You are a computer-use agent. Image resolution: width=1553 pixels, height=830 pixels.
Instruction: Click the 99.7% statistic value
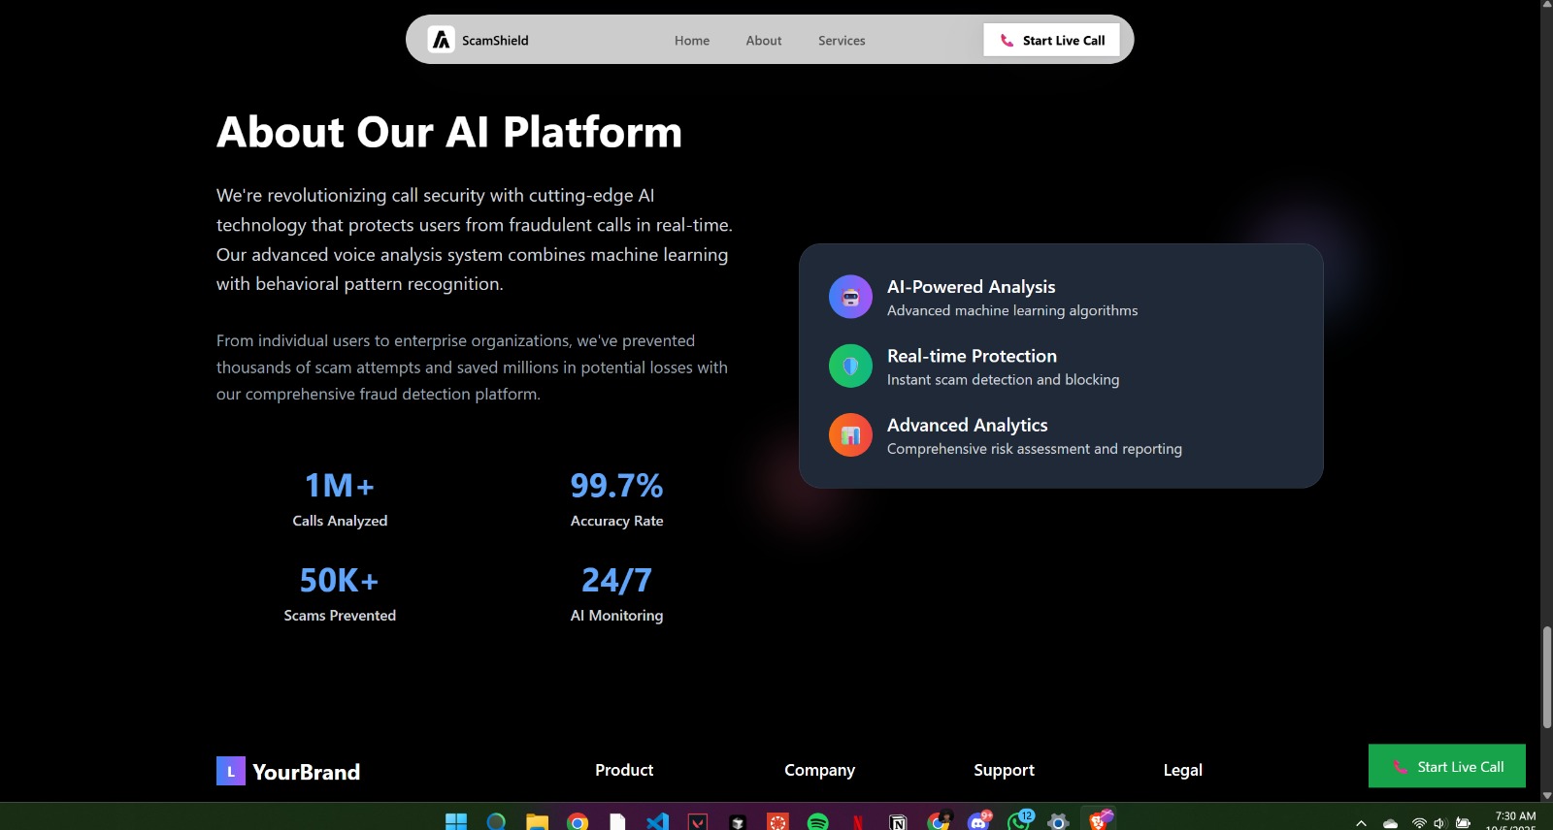click(x=616, y=485)
